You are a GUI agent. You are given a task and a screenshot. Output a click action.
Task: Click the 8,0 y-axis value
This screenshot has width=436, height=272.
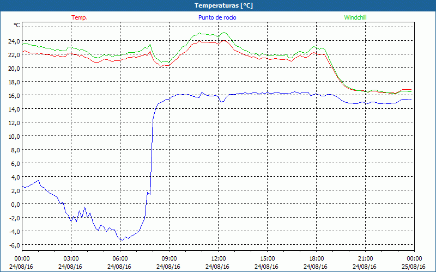[15, 150]
